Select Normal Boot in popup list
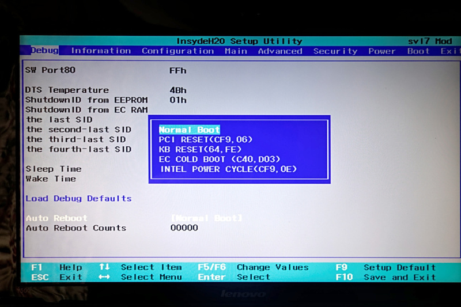 (189, 130)
